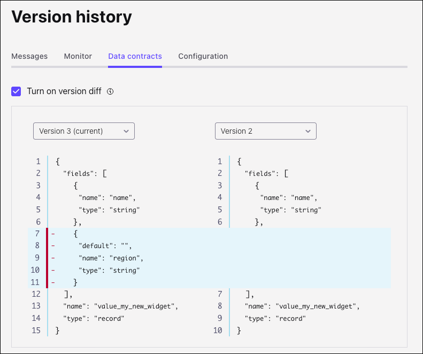Image resolution: width=423 pixels, height=354 pixels.
Task: Click the removed "region" name line
Action: click(111, 258)
